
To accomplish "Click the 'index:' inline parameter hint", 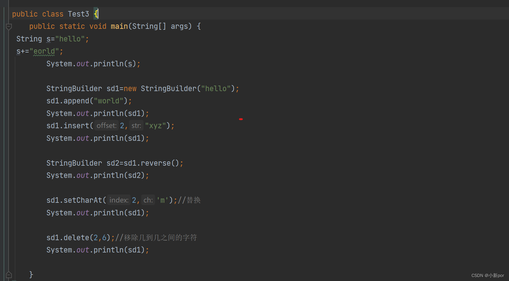I will pos(119,200).
